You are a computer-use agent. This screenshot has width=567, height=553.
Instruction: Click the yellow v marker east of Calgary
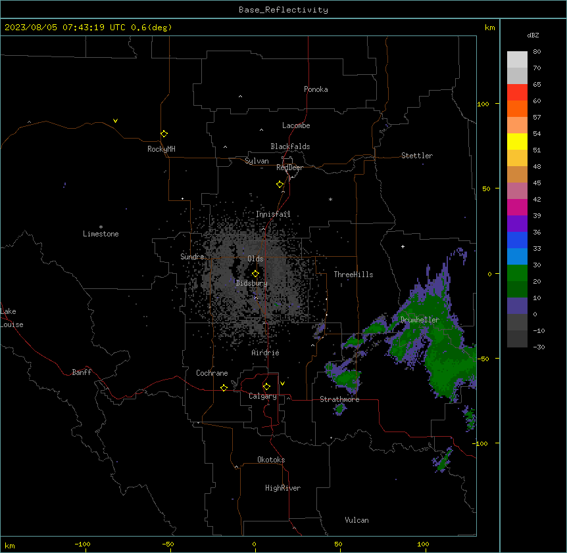[282, 384]
